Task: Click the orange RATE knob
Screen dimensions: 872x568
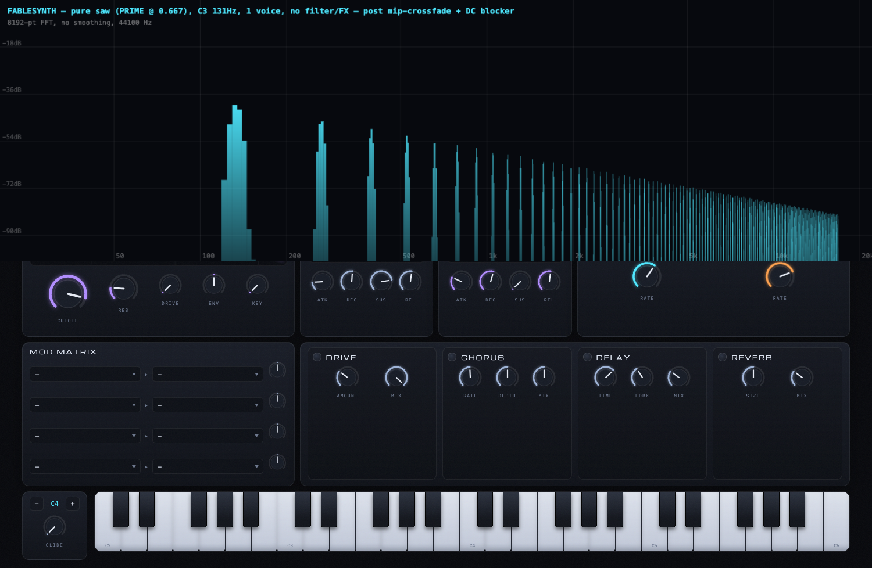Action: [780, 276]
